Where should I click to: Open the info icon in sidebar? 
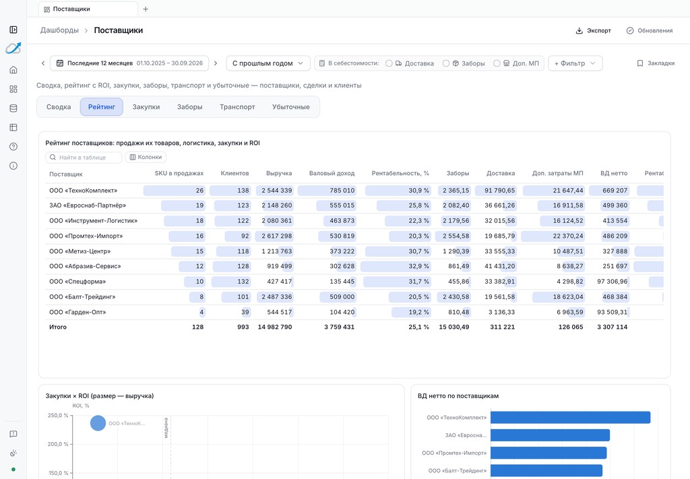pyautogui.click(x=13, y=166)
